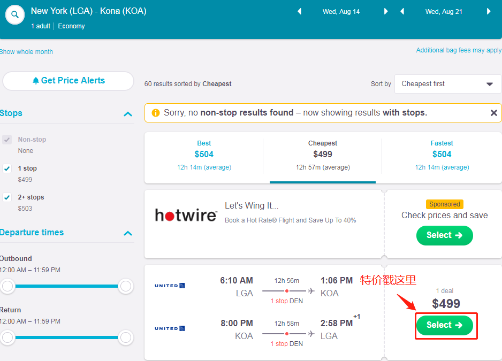This screenshot has width=502, height=361.
Task: Click the 8:00 PM return departure time
Action: [x=237, y=323]
